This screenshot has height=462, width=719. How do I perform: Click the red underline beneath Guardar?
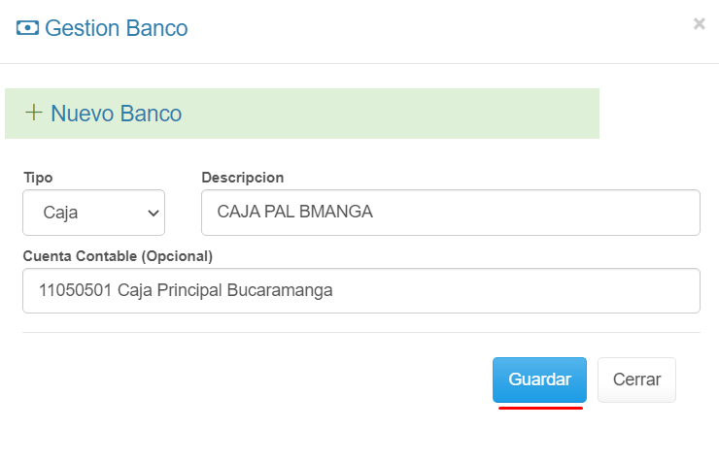point(540,409)
